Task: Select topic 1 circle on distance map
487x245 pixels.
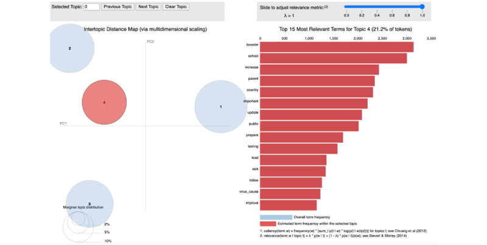Action: (220, 107)
